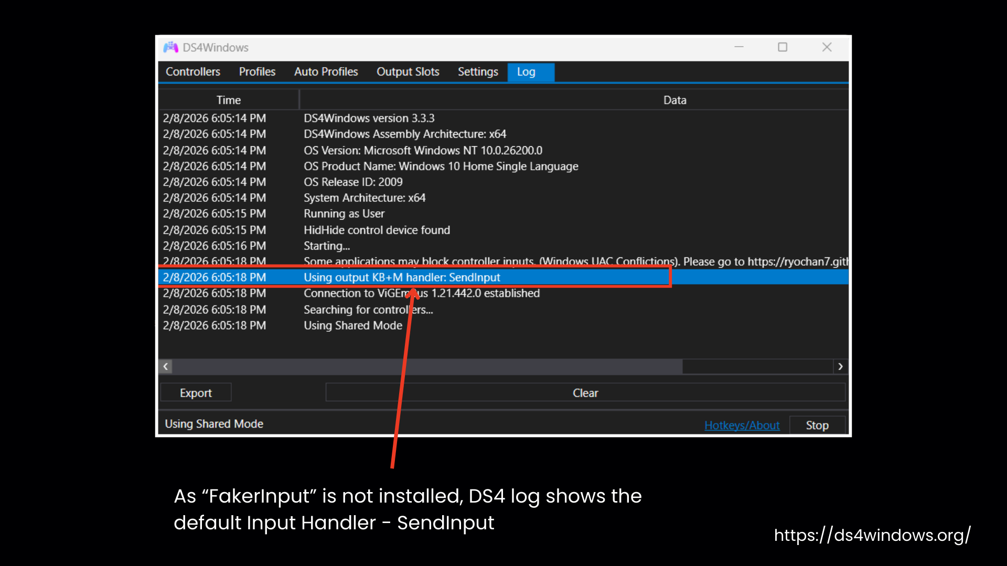Click the Time column header
Screen dimensions: 1007x566
[x=229, y=100]
